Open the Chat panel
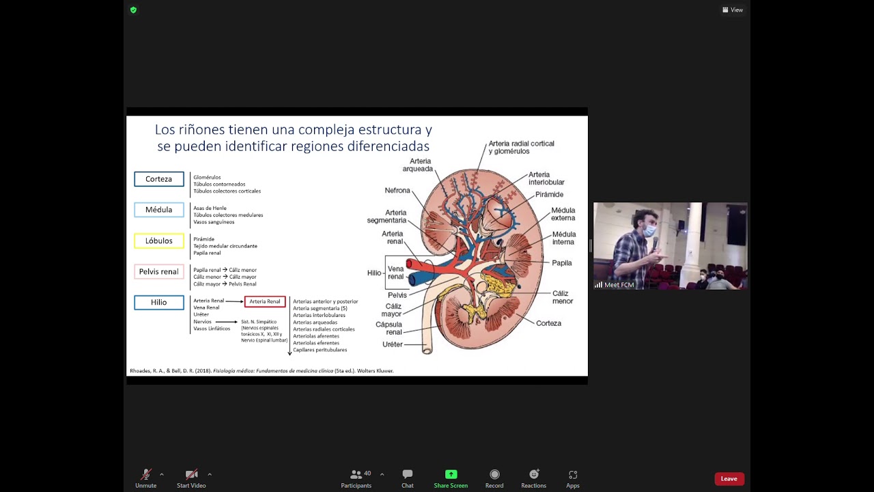Screen dimensions: 874x492 [408, 479]
